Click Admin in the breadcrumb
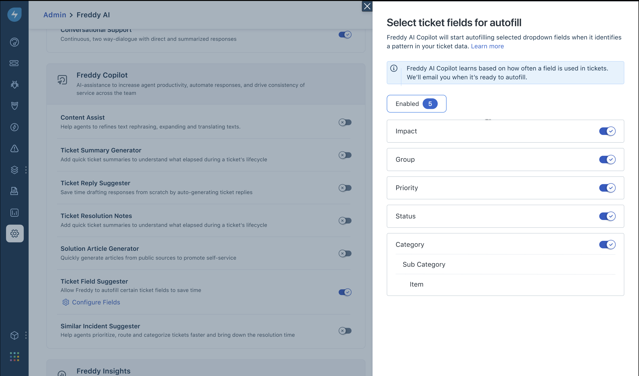Screen dimensions: 639x376 pos(55,15)
